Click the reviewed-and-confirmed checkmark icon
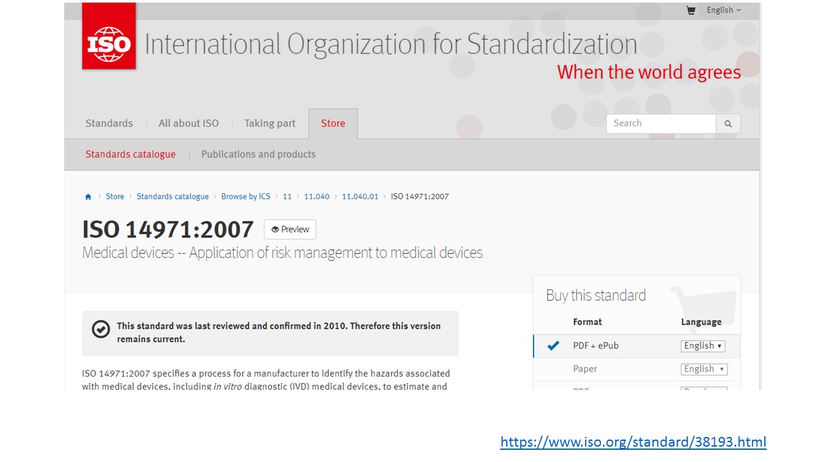 (x=101, y=329)
